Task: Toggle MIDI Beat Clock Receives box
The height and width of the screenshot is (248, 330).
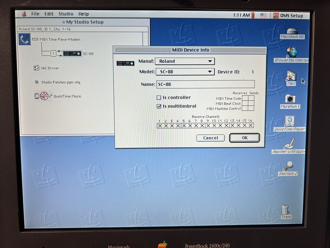Action: tap(245, 103)
